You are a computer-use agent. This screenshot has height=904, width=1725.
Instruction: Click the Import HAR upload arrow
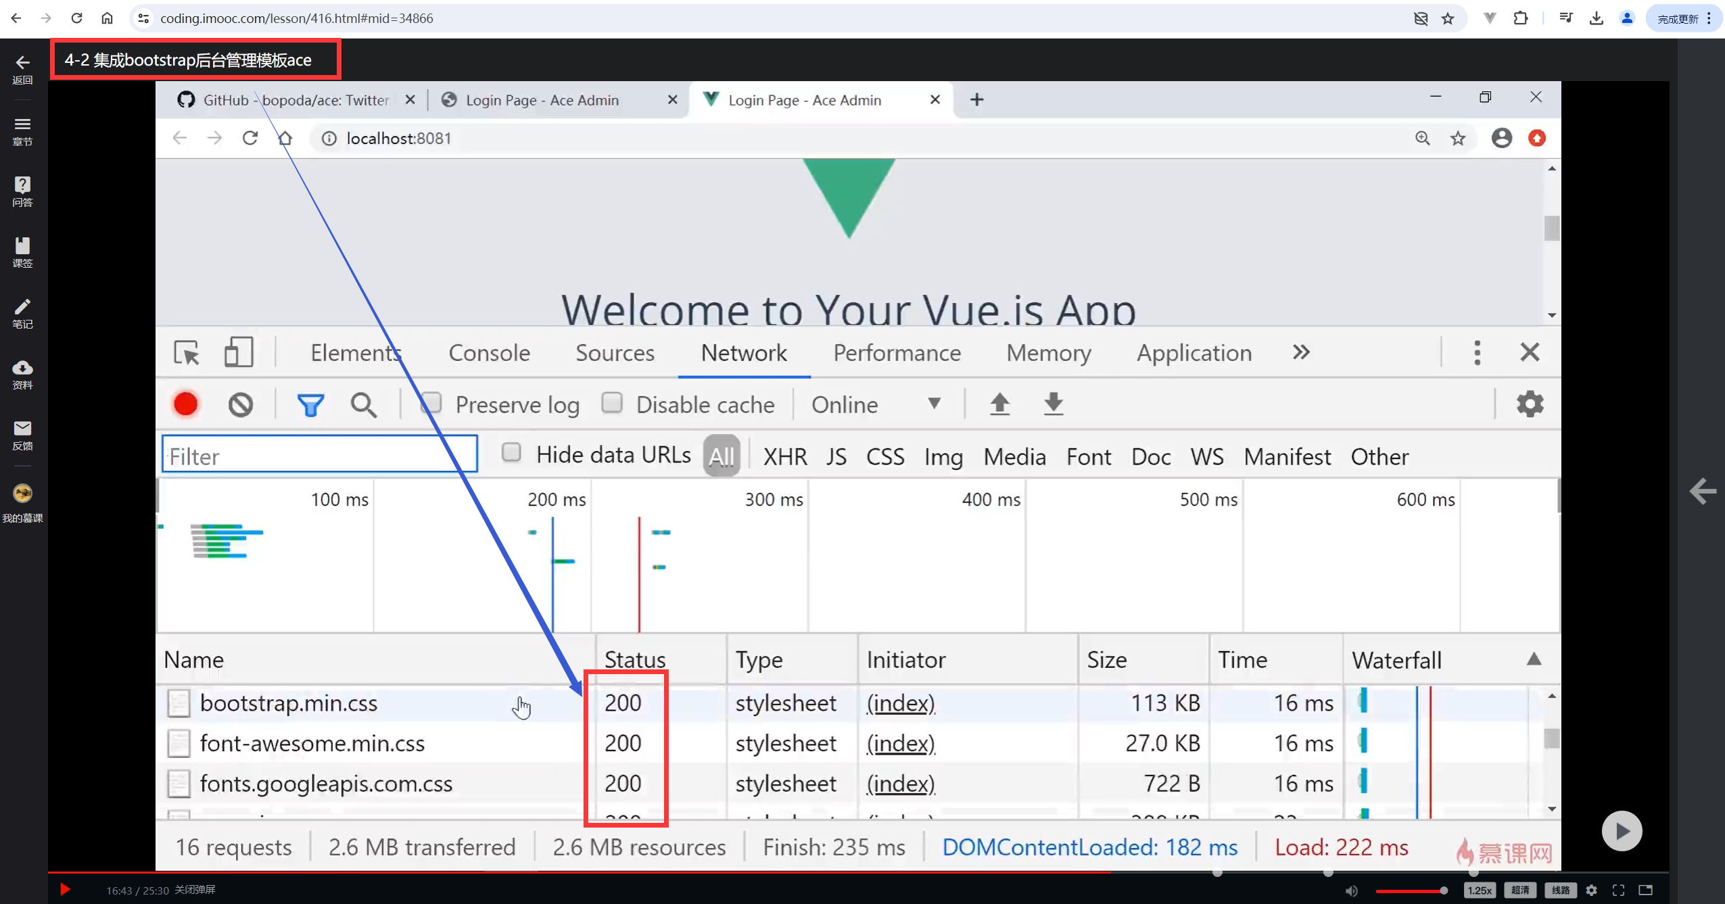[999, 404]
